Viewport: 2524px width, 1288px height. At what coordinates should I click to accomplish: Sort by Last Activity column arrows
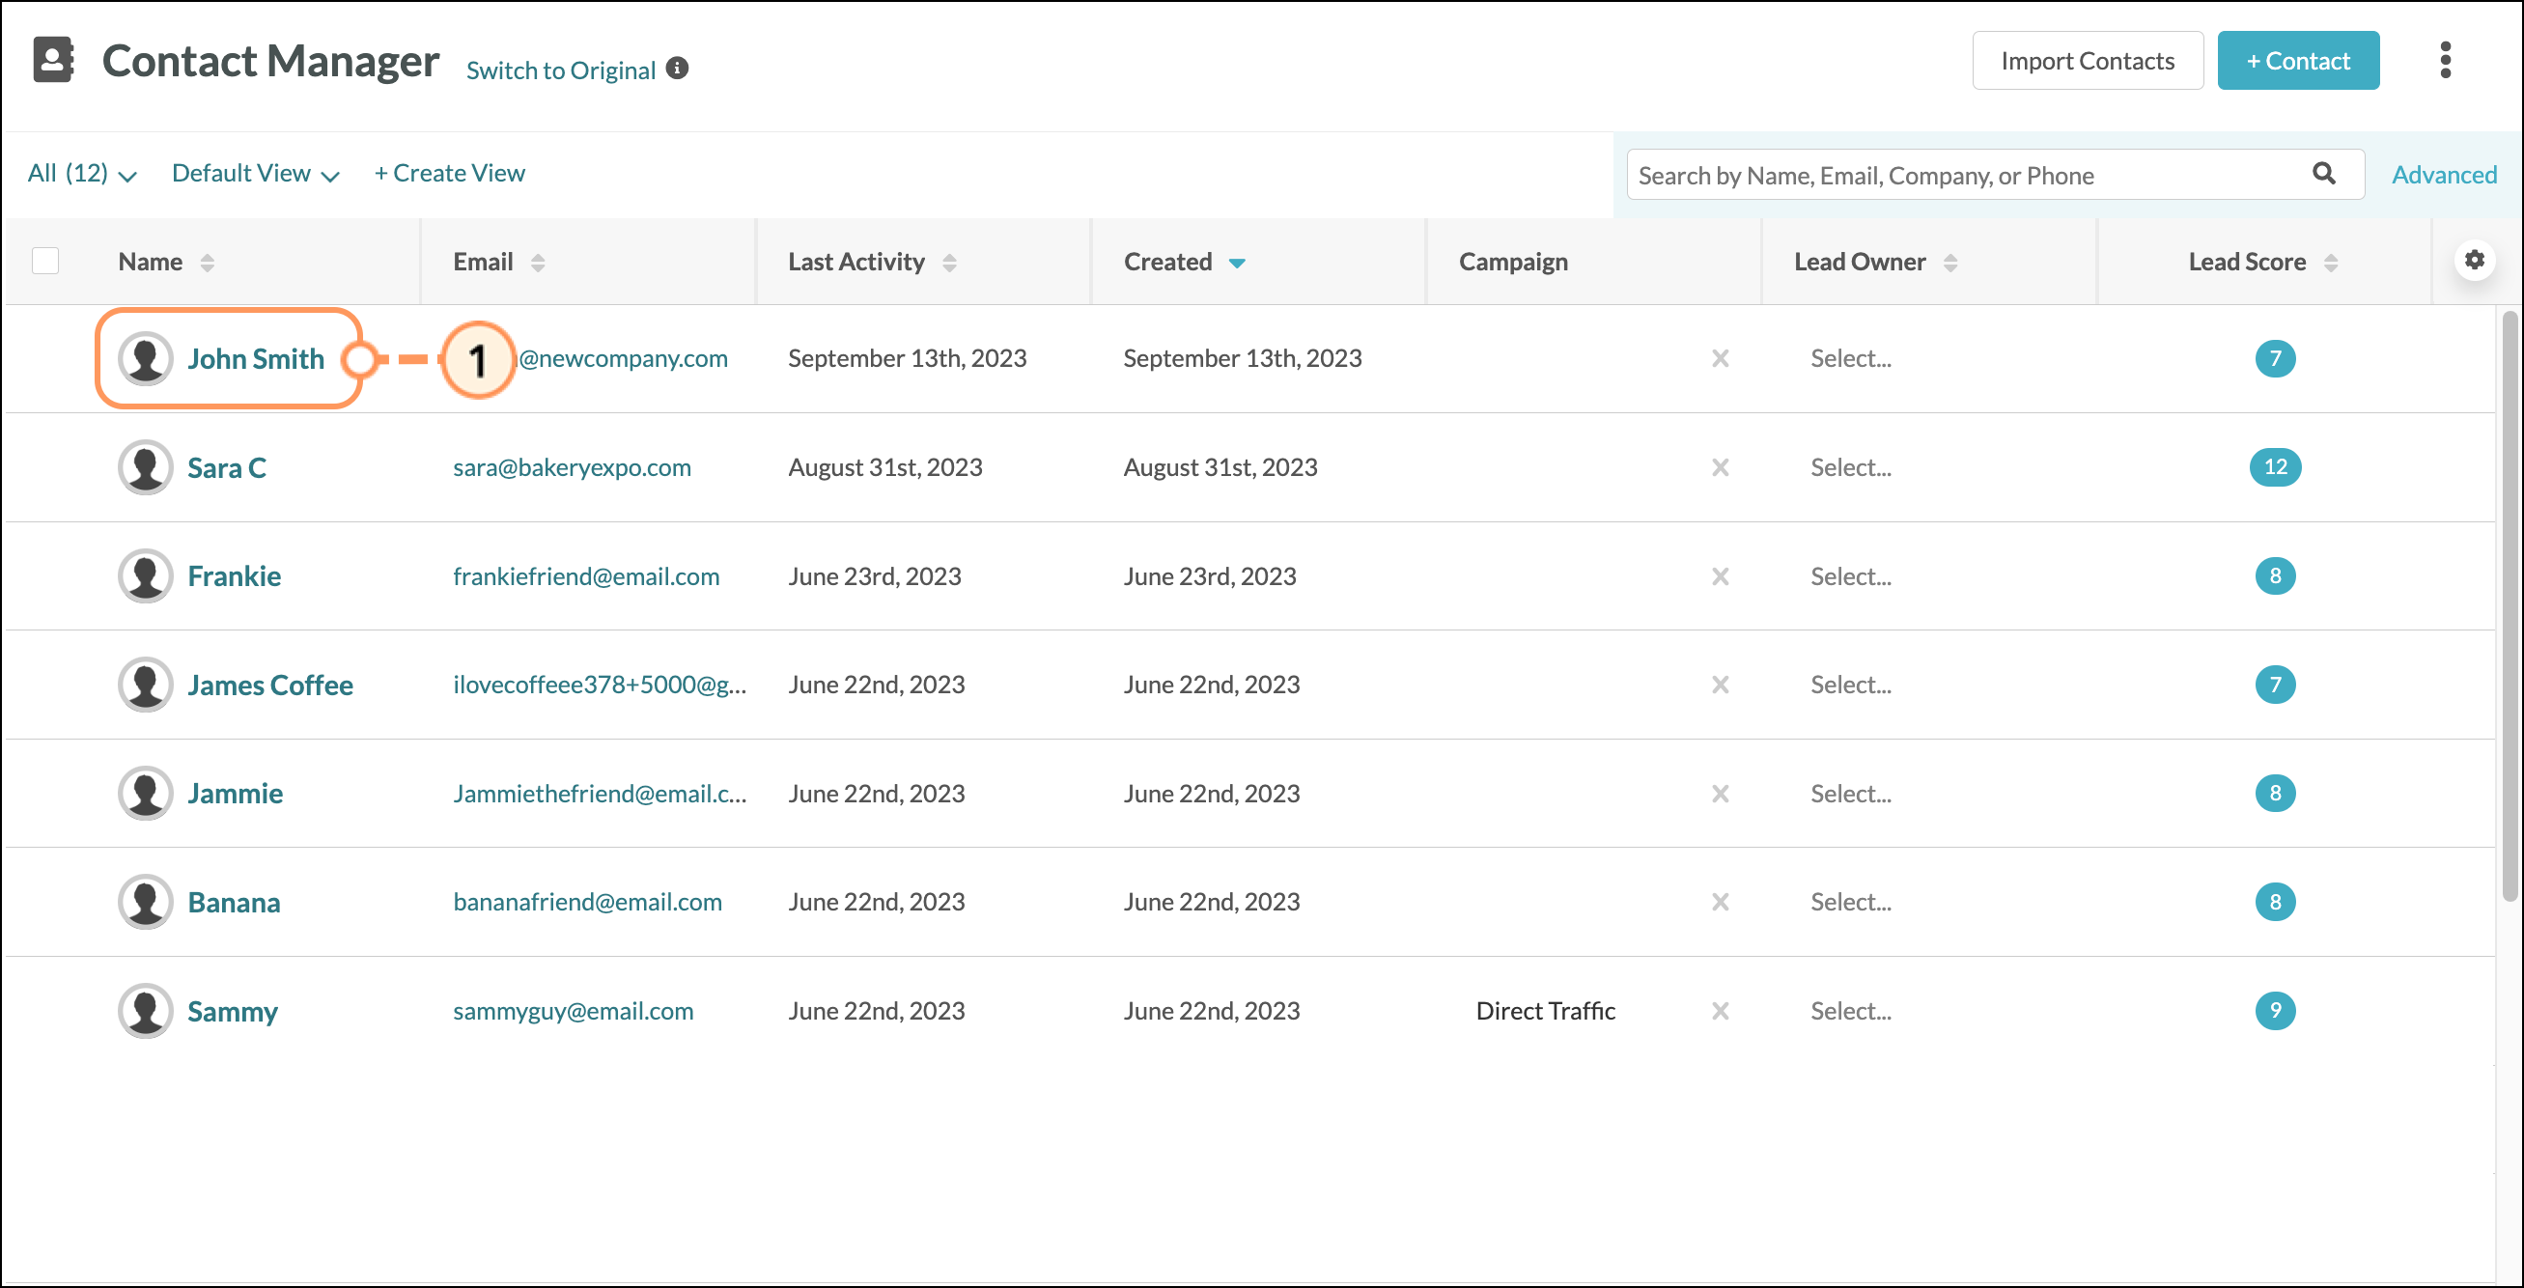[x=949, y=263]
